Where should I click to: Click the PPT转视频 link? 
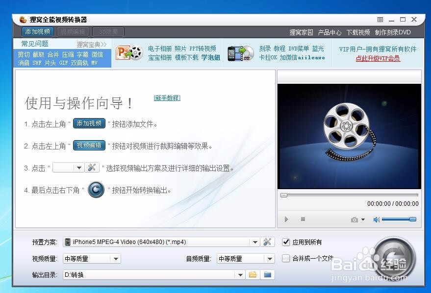203,49
